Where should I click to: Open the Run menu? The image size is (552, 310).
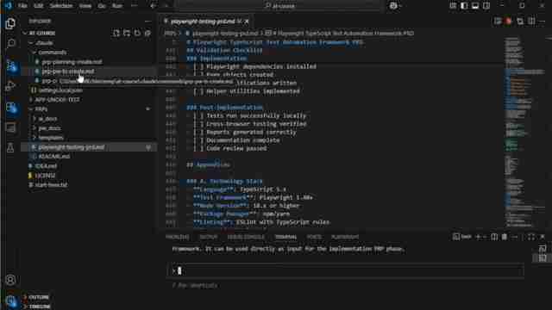point(117,6)
